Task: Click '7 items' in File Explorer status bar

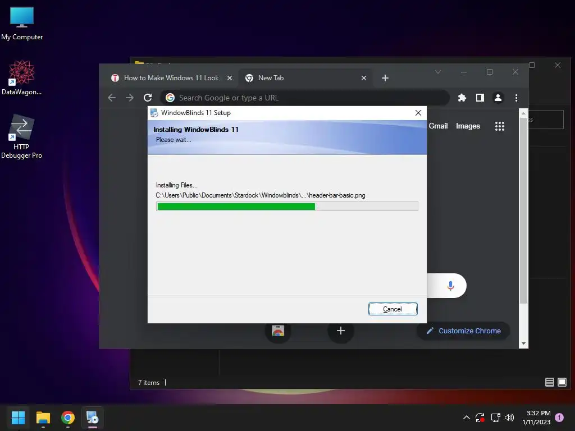Action: 148,383
